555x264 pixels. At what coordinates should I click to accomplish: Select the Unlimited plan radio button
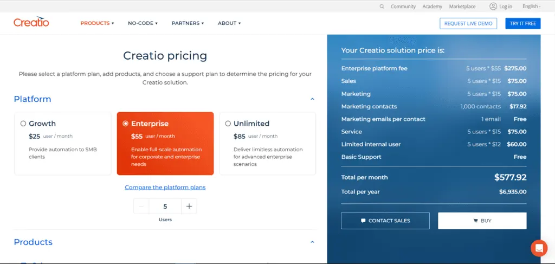tap(228, 124)
